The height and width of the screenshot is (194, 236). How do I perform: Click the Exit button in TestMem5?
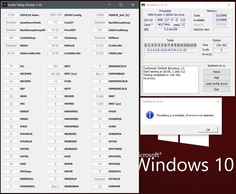click(216, 89)
